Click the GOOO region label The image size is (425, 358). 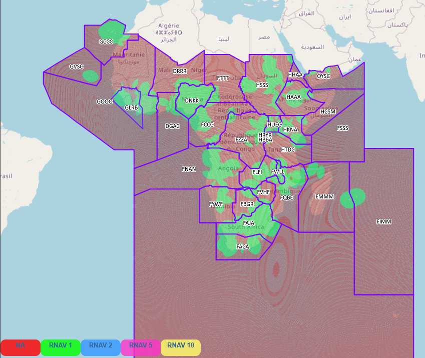105,101
